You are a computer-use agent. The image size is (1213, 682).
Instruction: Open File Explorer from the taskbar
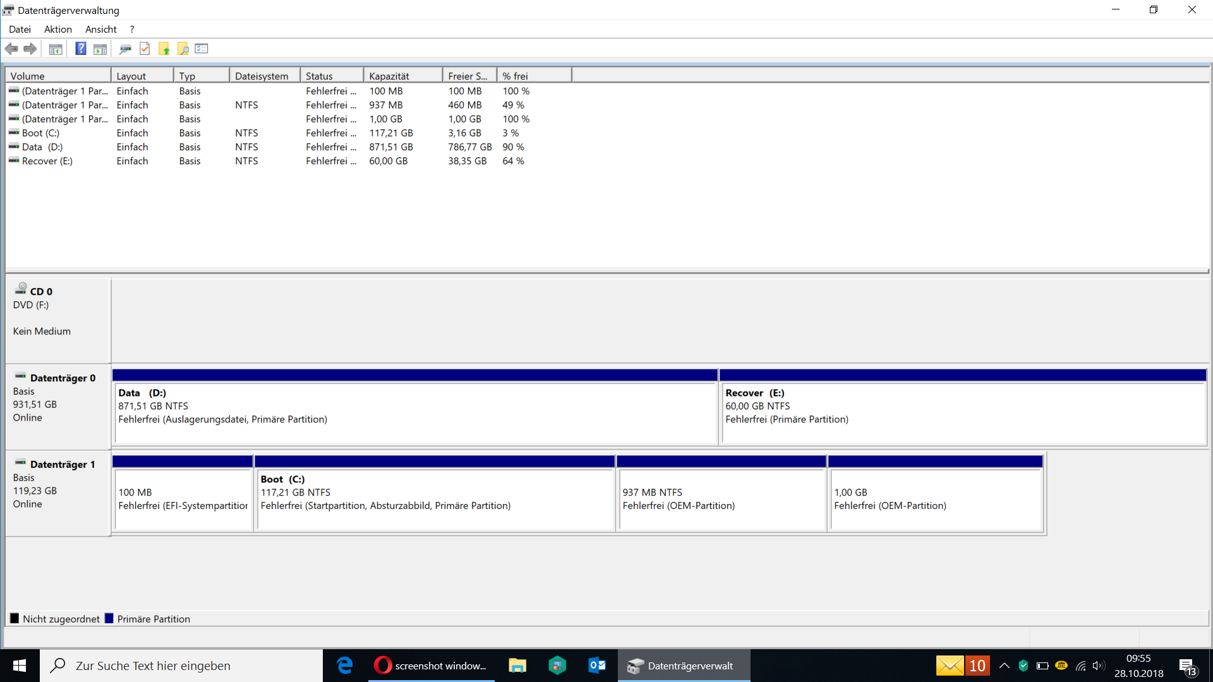point(517,666)
